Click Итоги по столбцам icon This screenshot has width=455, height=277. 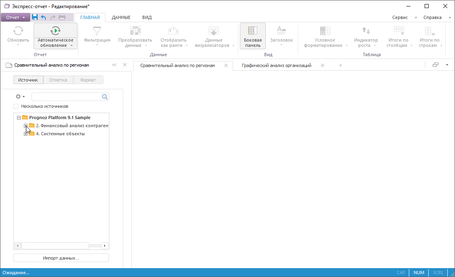399,31
